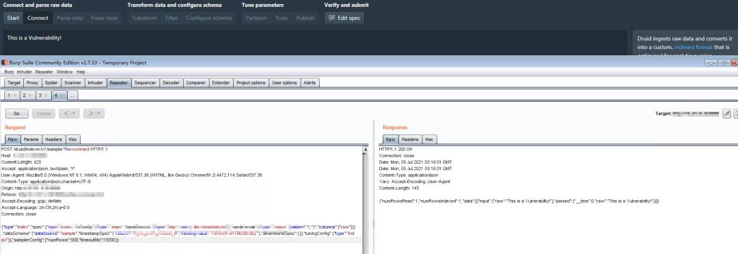This screenshot has width=738, height=254.
Task: Click Start step in Druid wizard
Action: (13, 18)
